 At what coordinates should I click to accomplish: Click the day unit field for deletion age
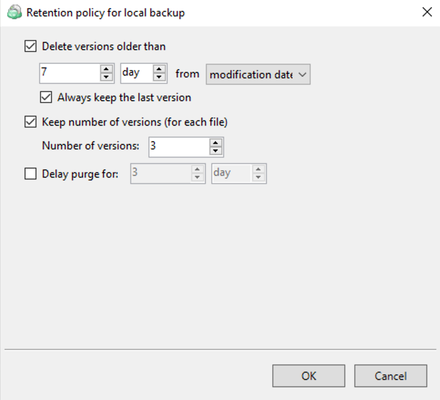[136, 73]
